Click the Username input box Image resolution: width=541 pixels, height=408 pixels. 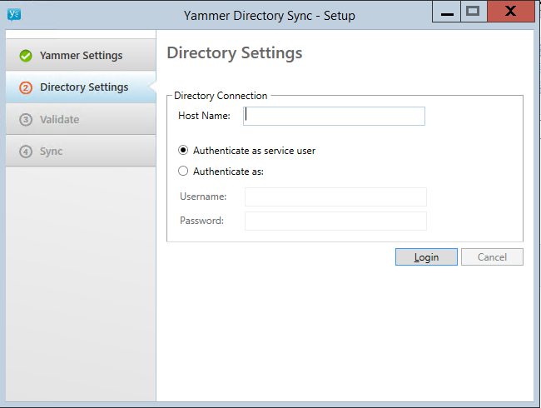[335, 197]
